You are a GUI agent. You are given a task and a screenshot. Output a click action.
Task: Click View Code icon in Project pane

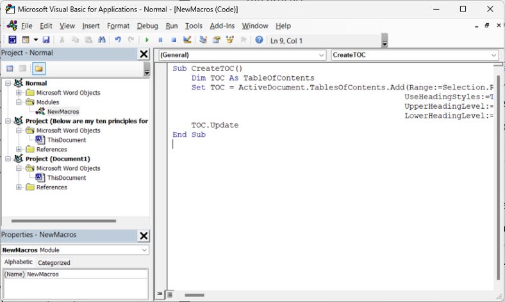10,68
